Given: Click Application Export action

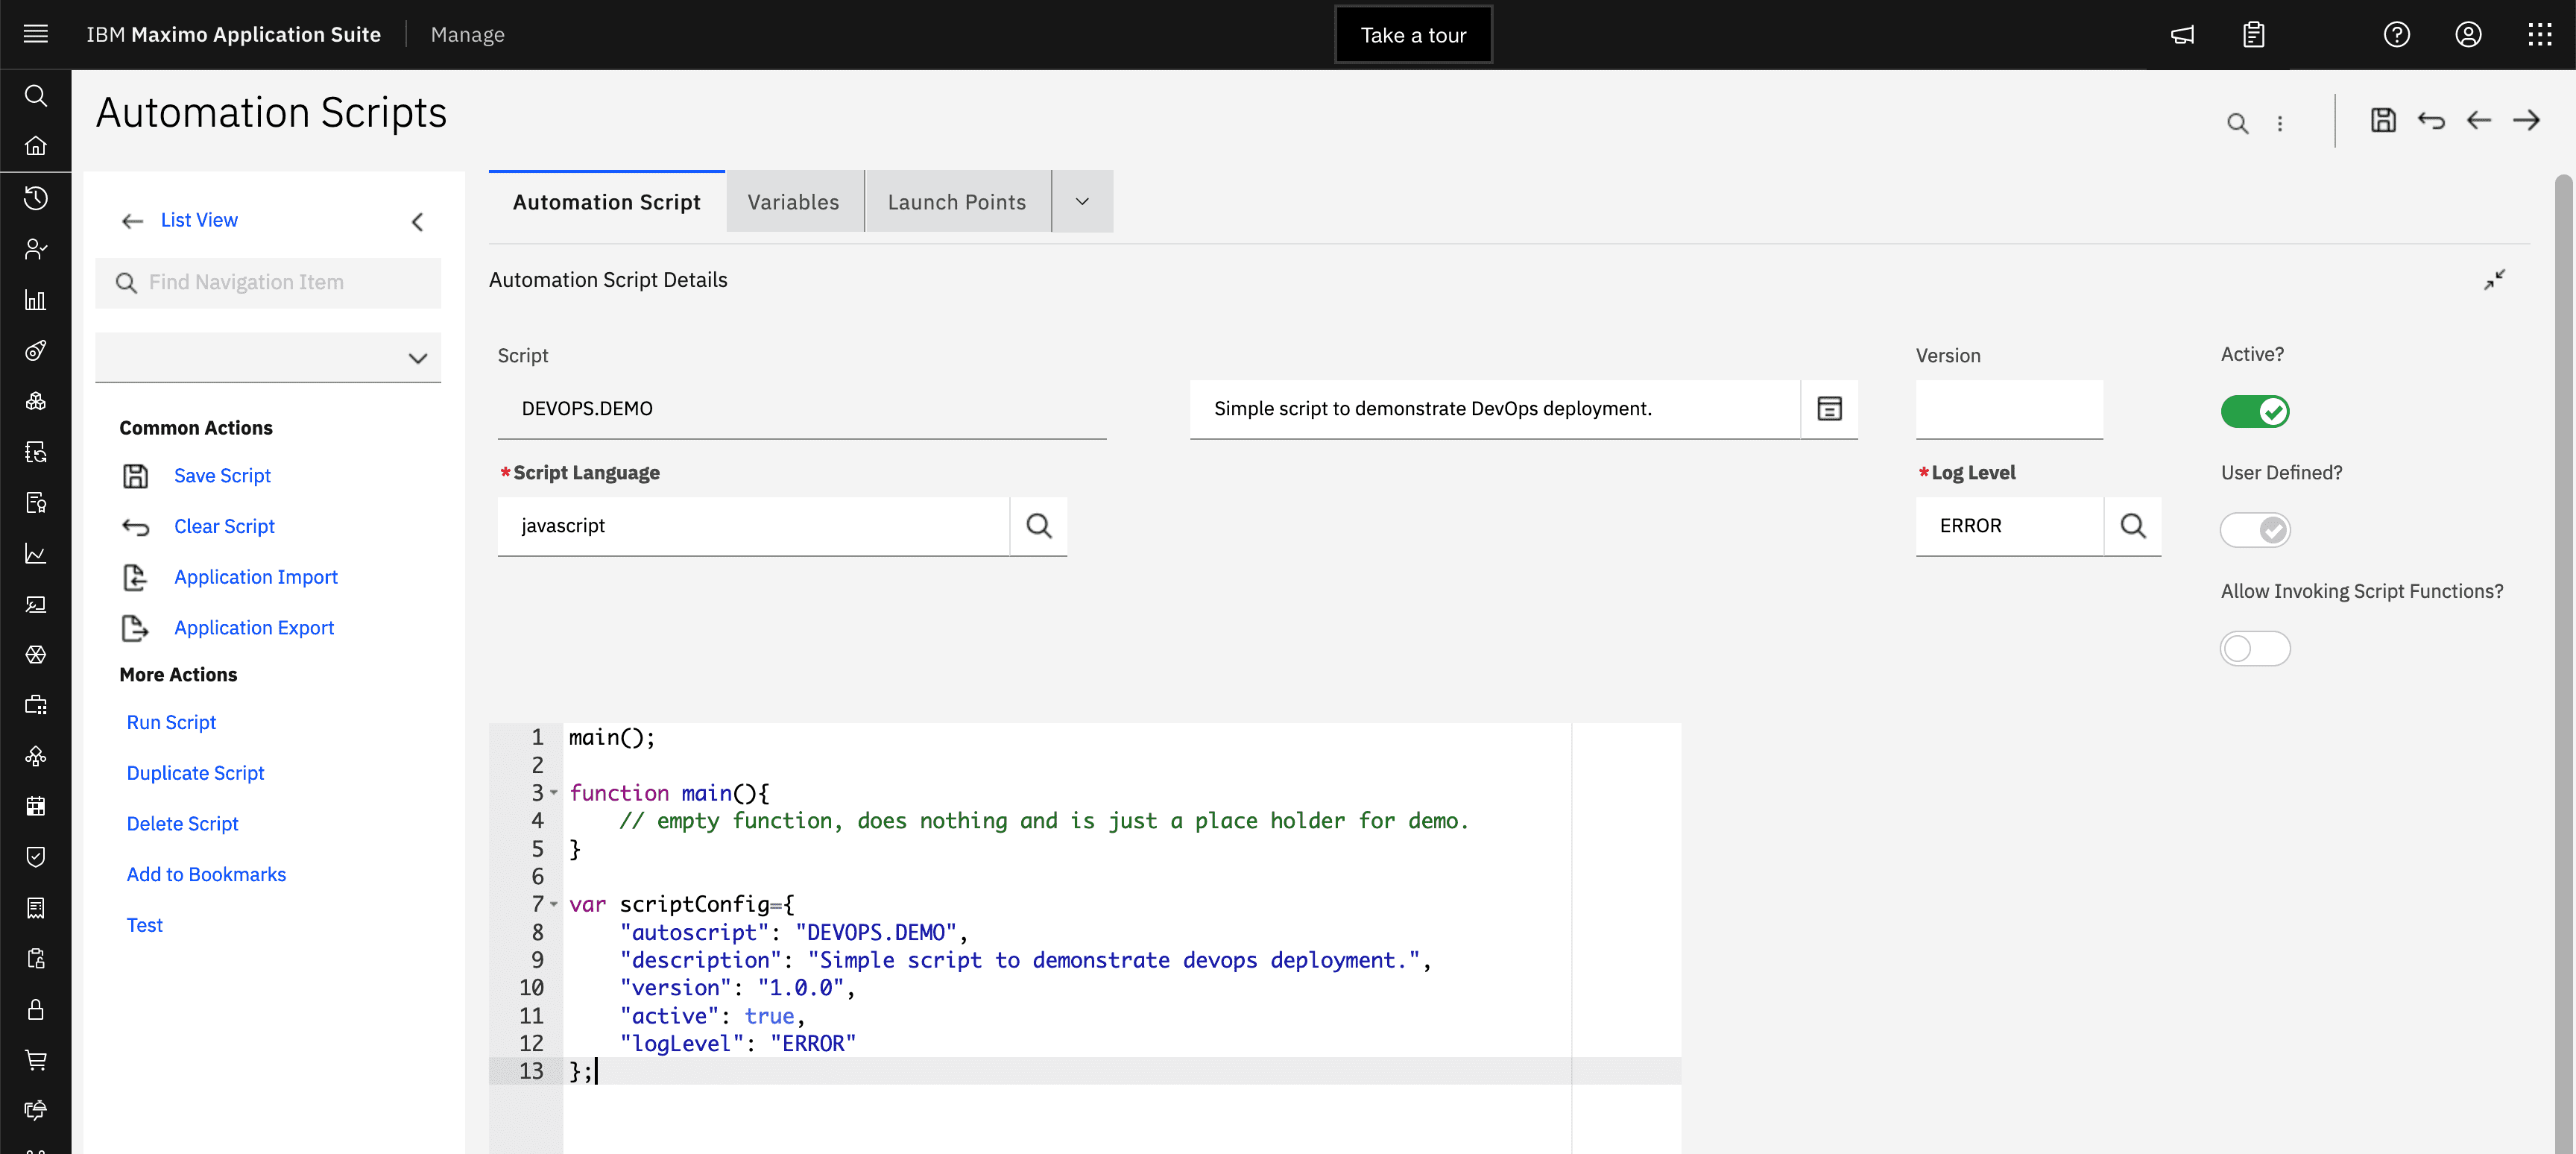Looking at the screenshot, I should tap(254, 627).
